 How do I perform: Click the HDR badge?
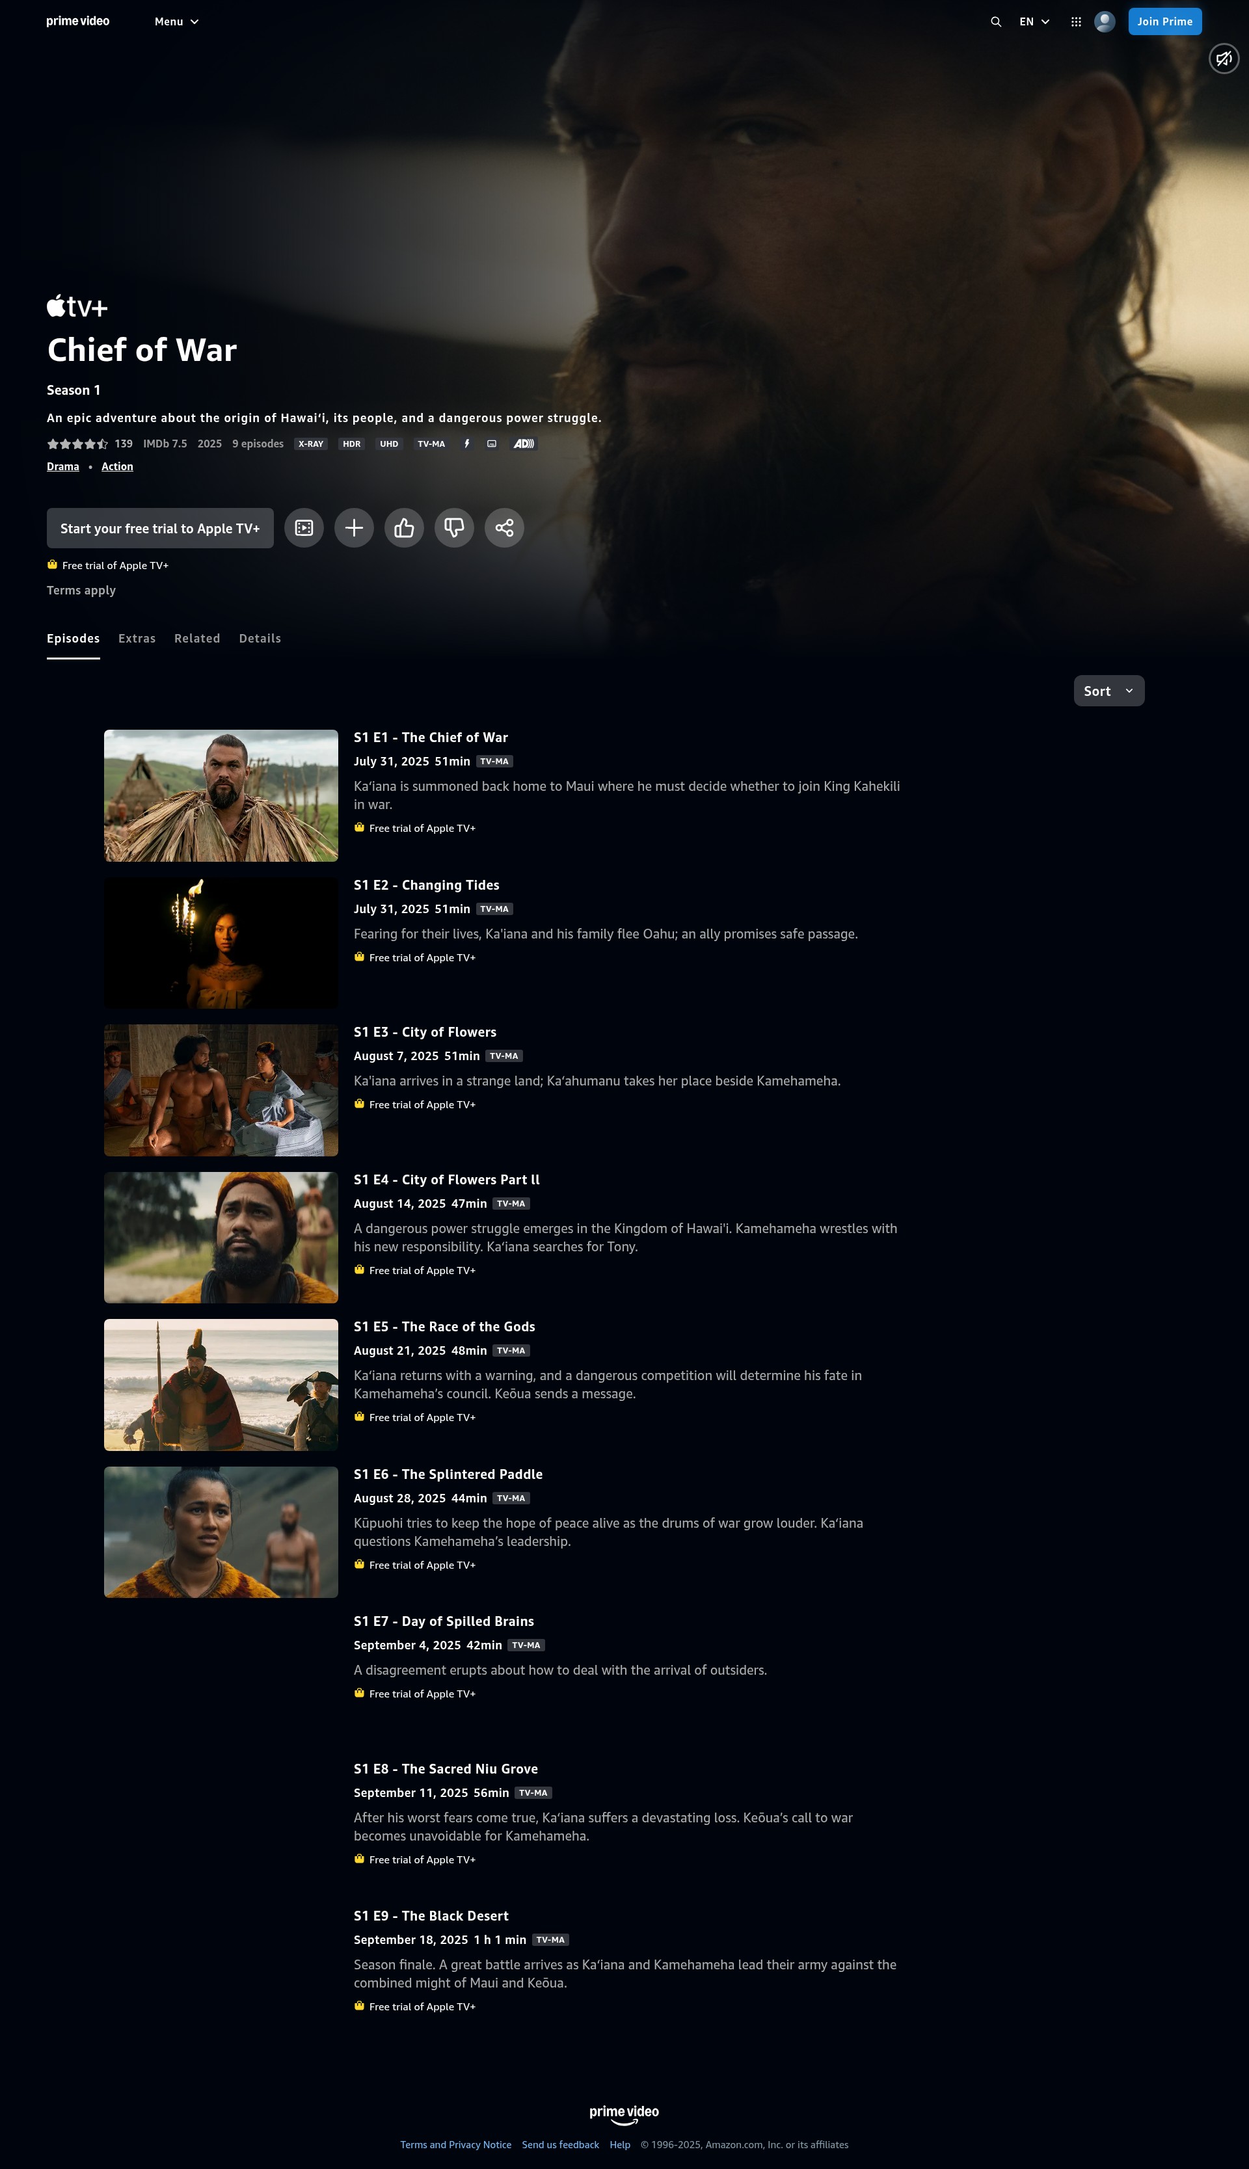[x=352, y=444]
